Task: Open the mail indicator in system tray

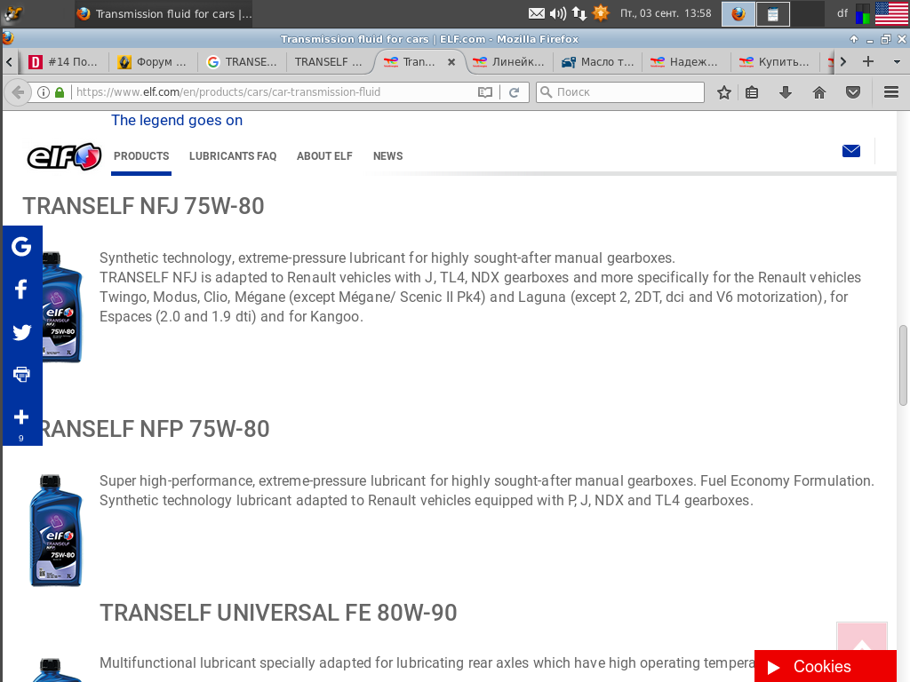Action: tap(536, 13)
